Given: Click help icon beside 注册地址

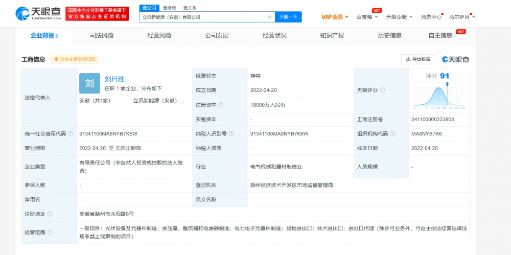Looking at the screenshot, I should [x=50, y=214].
